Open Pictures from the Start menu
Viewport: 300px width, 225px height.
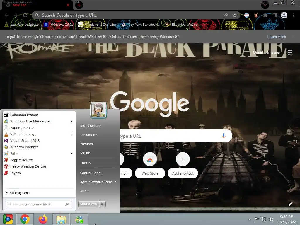tap(86, 144)
